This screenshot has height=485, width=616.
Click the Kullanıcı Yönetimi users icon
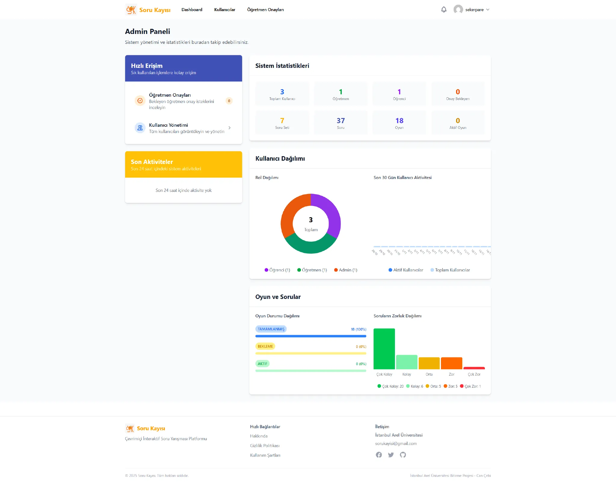[x=140, y=128]
